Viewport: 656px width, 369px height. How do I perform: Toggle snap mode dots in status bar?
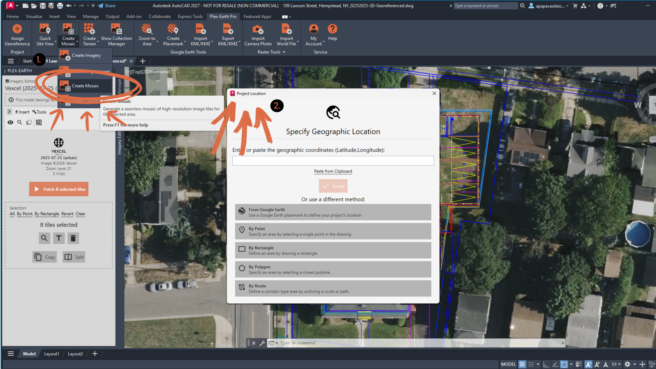[x=531, y=364]
